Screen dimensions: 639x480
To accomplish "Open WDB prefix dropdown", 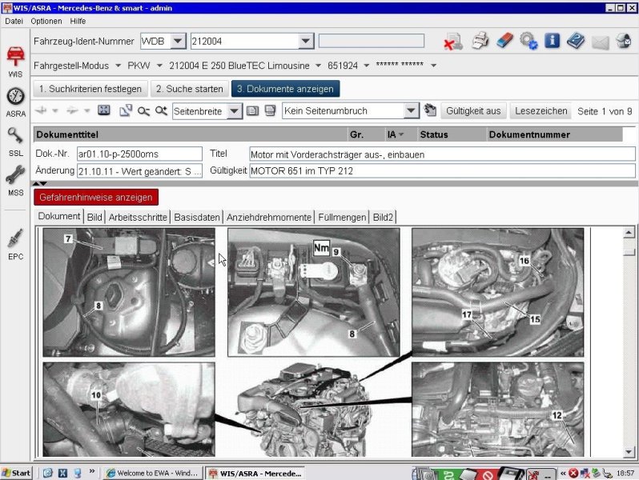I will click(178, 41).
